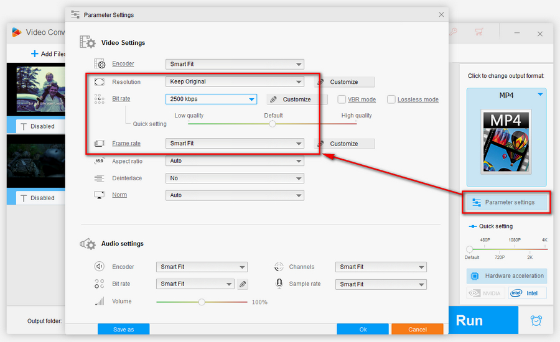This screenshot has width=560, height=342.
Task: Click the video bit rate quality slider handle
Action: coord(272,124)
